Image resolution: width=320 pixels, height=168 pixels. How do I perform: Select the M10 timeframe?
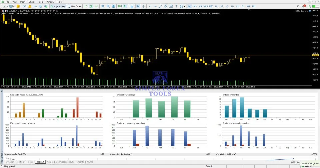[x=200, y=6]
